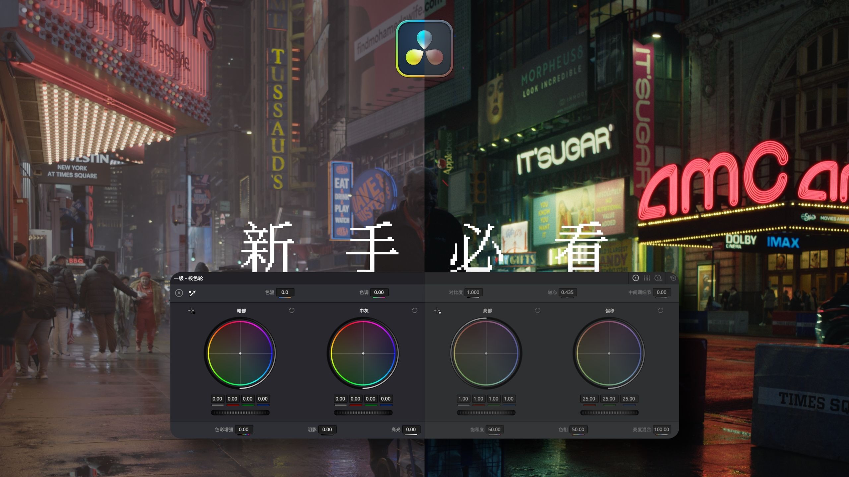Reset the 偏移 wheel
The height and width of the screenshot is (477, 849).
(660, 310)
